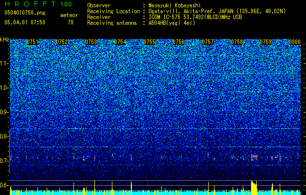The image size is (306, 195).
Task: Click the Receiving Location value text
Action: click(x=217, y=11)
